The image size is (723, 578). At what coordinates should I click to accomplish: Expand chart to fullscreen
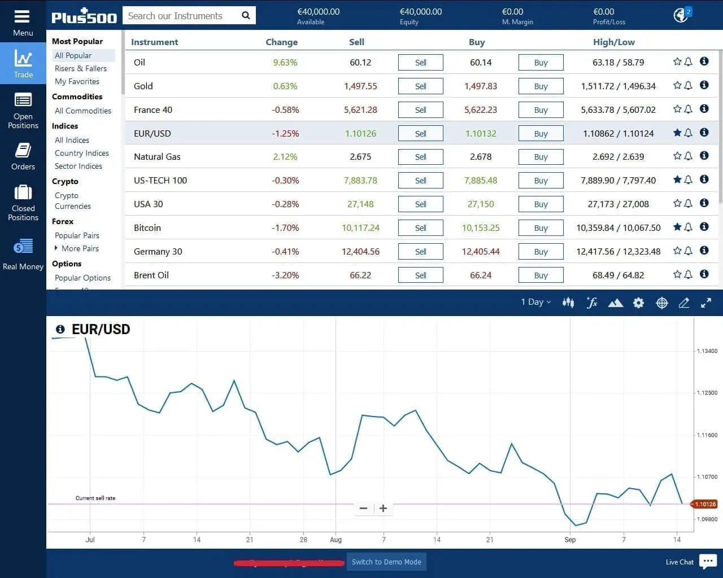tap(705, 303)
